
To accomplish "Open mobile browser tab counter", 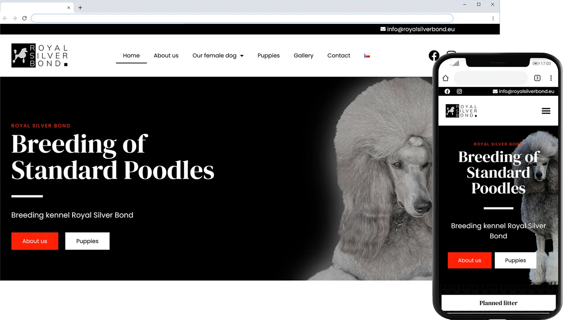I will 537,78.
